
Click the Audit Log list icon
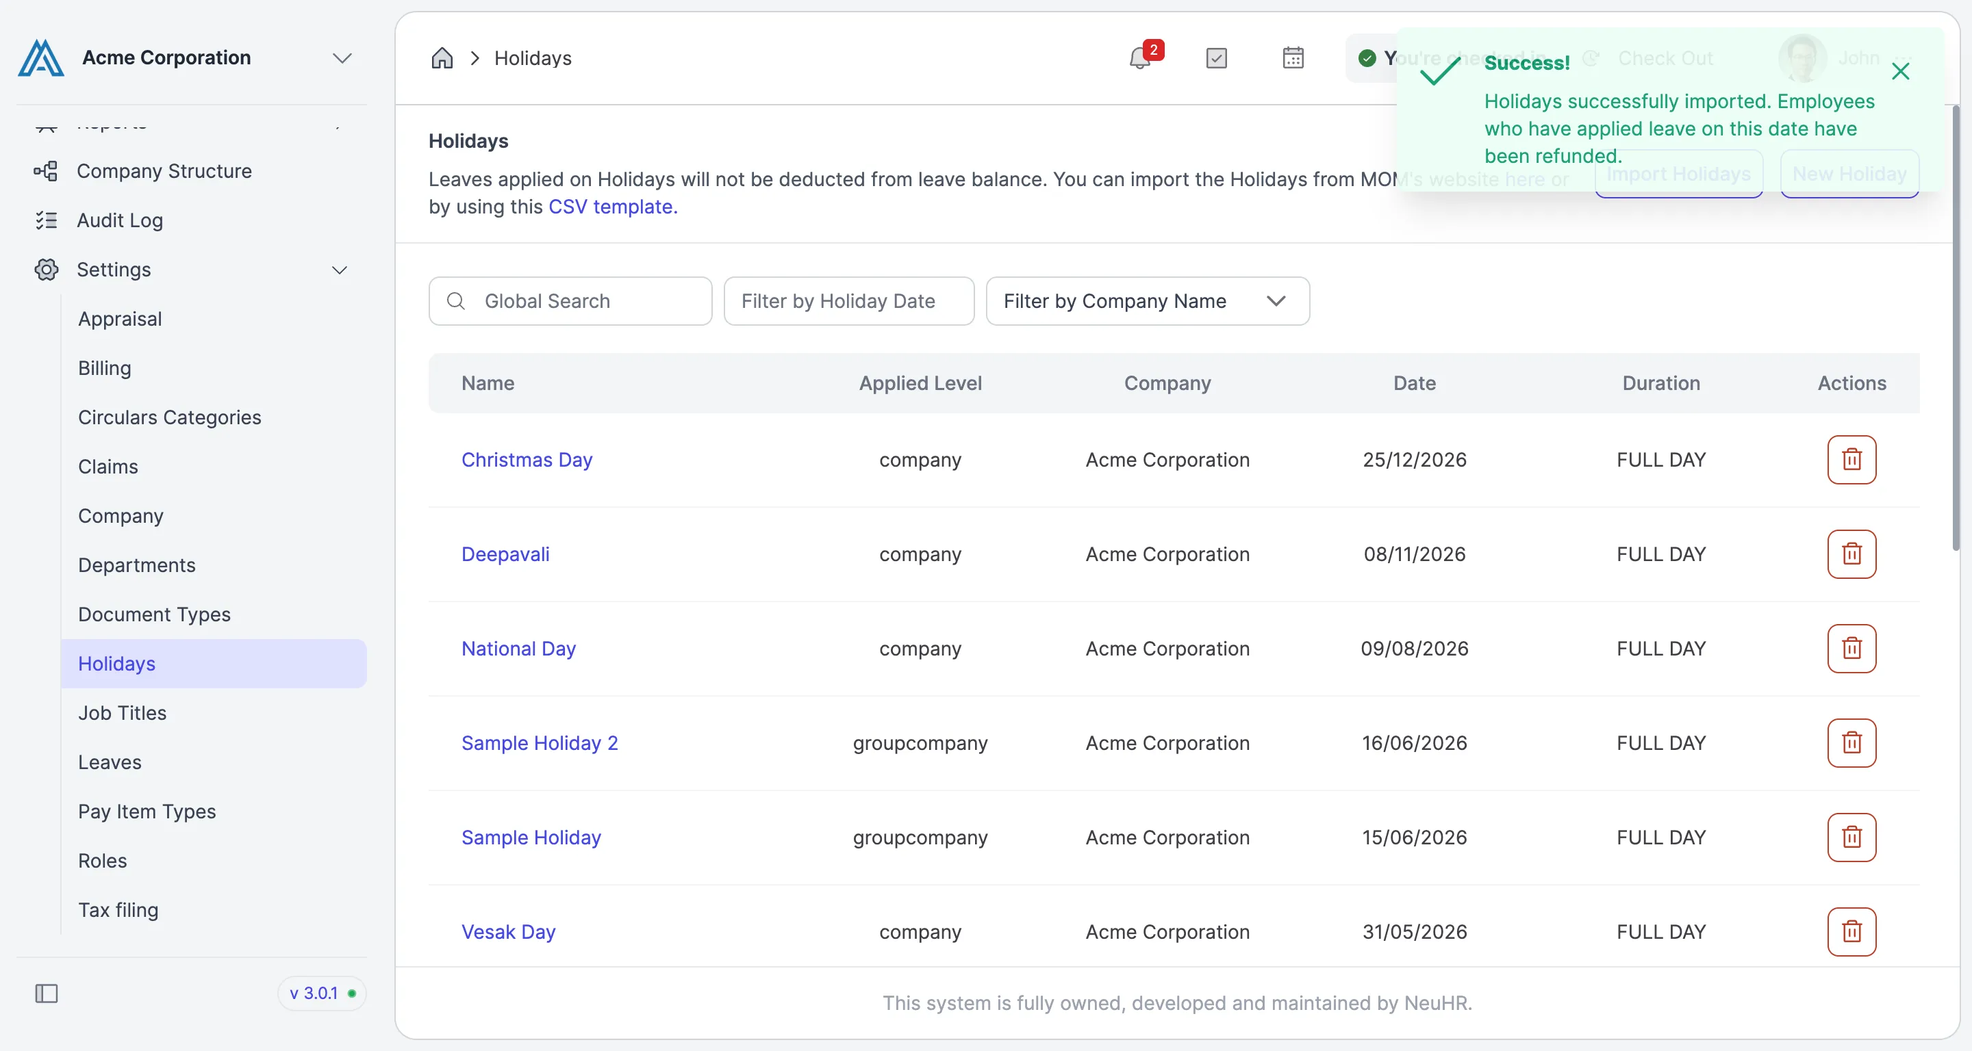click(46, 220)
